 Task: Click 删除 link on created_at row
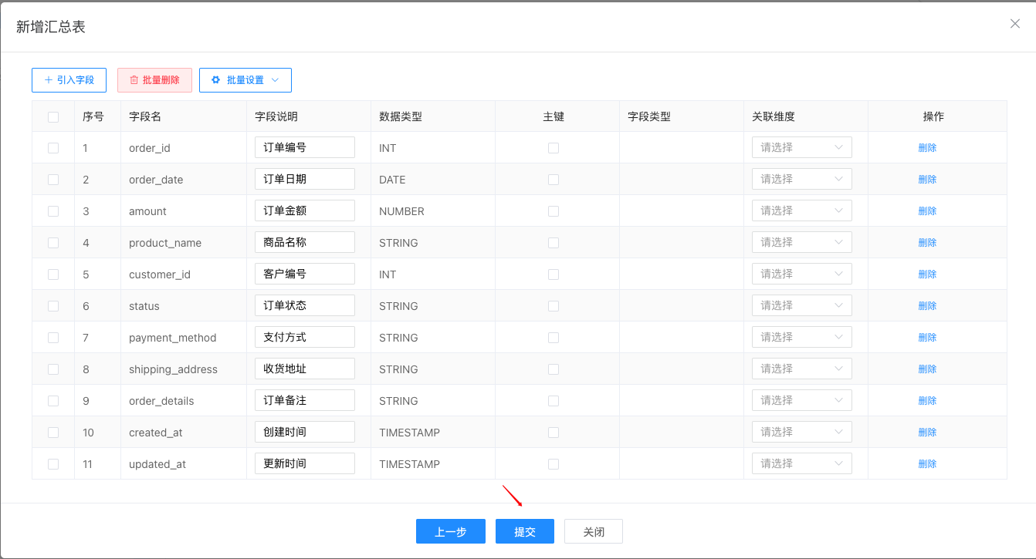point(926,432)
